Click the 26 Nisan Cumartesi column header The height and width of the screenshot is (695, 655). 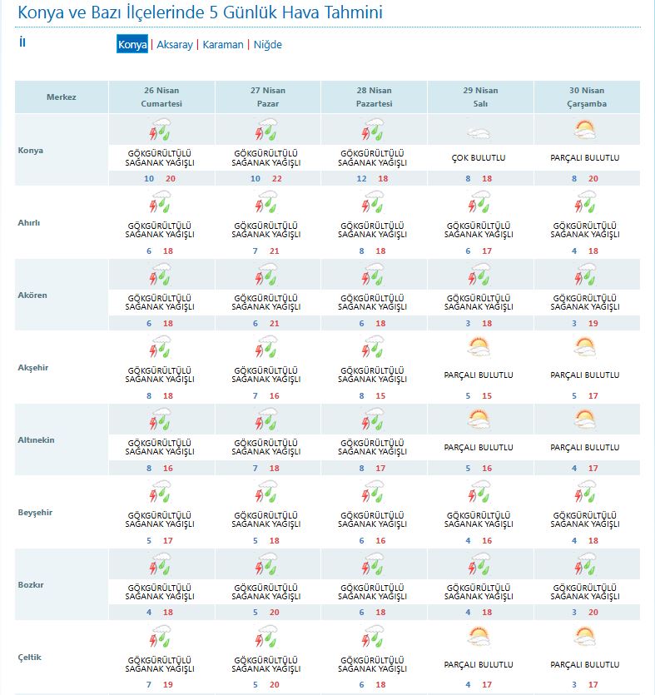(x=161, y=97)
